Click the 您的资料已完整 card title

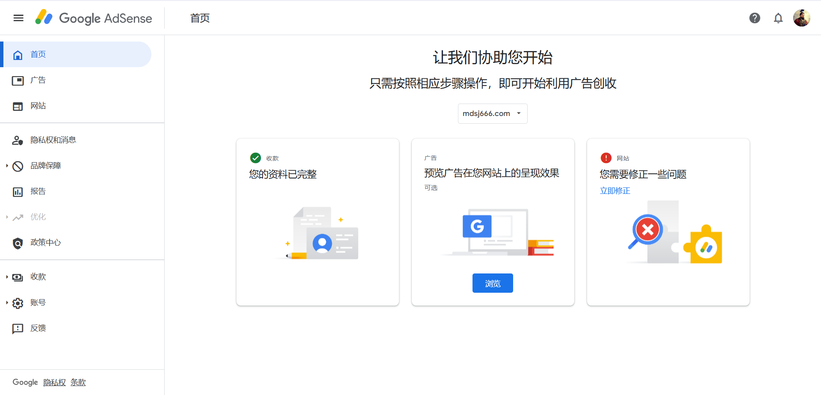point(283,174)
